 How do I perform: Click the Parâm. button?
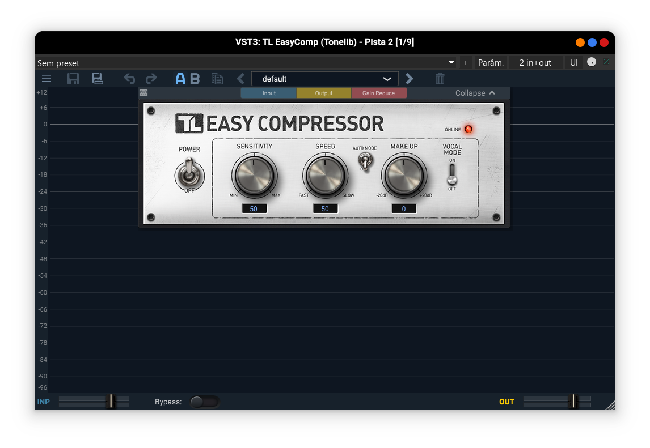pos(491,62)
